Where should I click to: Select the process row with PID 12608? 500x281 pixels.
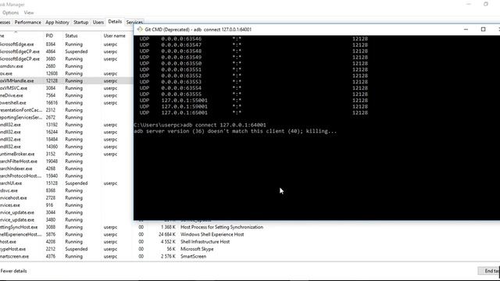click(x=66, y=73)
